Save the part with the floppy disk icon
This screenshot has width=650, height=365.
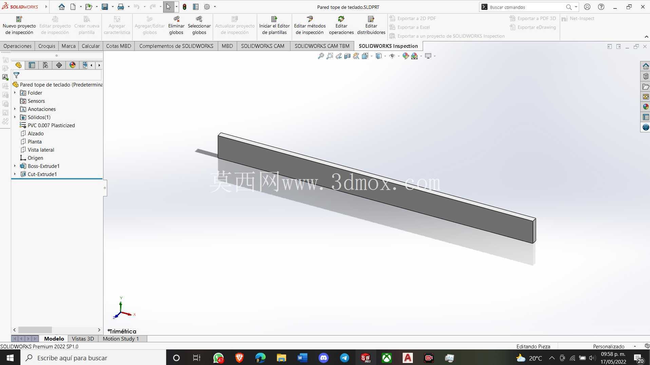[x=105, y=7]
